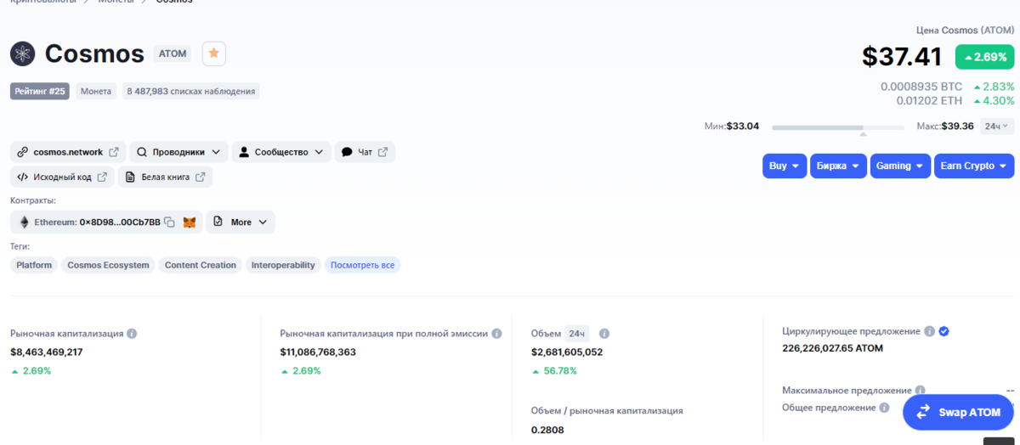Open the More contracts dropdown

[241, 222]
